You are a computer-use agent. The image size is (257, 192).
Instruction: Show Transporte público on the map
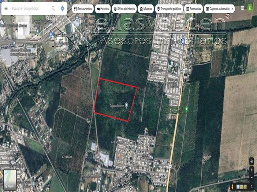pyautogui.click(x=169, y=9)
